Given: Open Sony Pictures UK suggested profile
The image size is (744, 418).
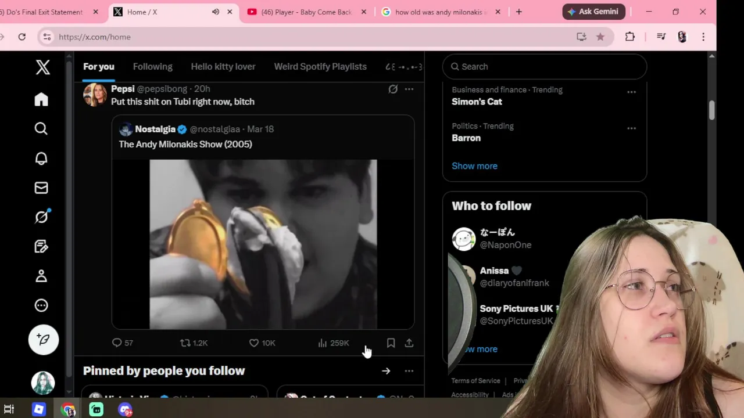Looking at the screenshot, I should (516, 315).
